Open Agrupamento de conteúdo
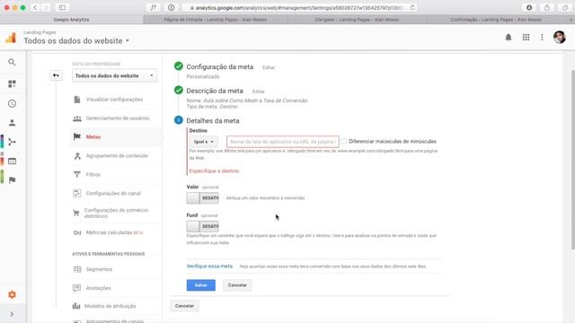 tap(116, 156)
